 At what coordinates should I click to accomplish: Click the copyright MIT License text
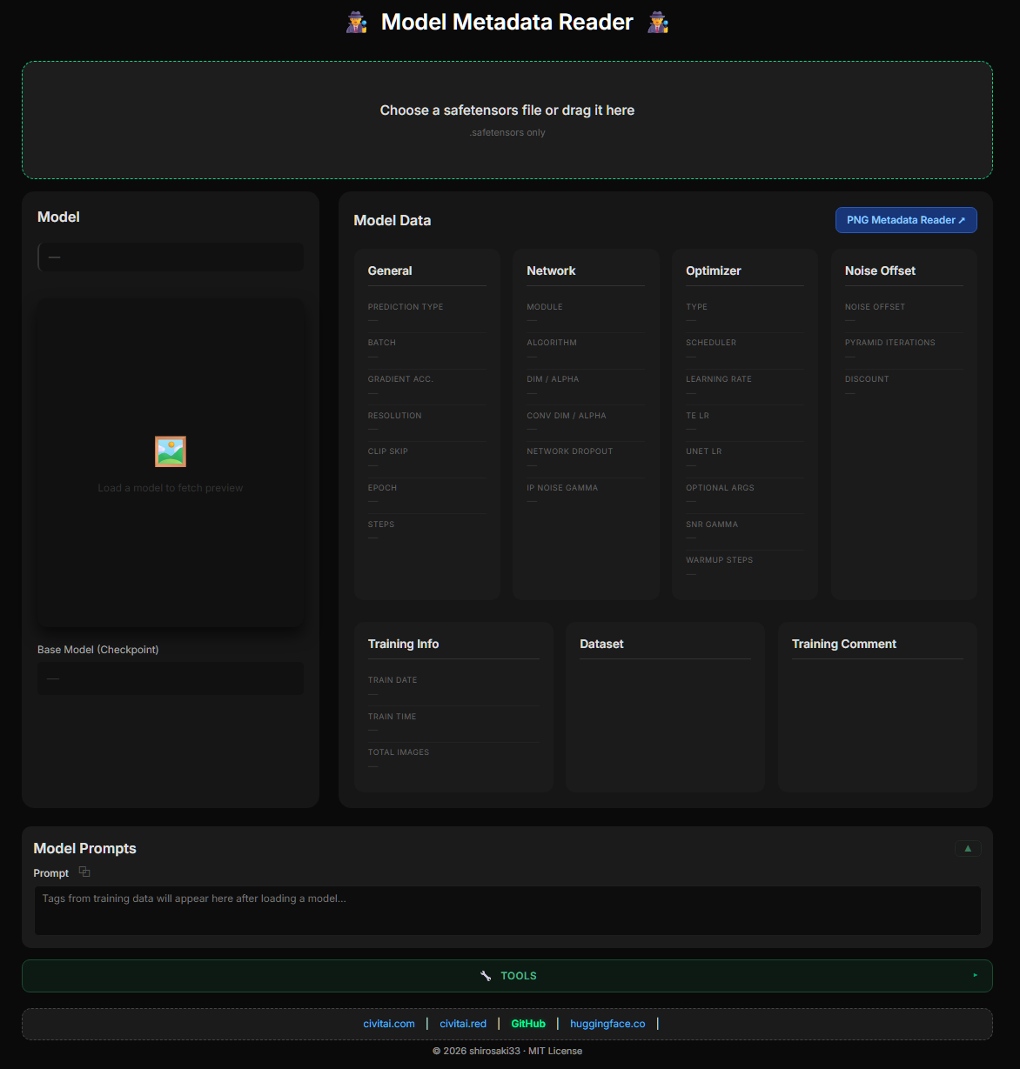point(507,1051)
